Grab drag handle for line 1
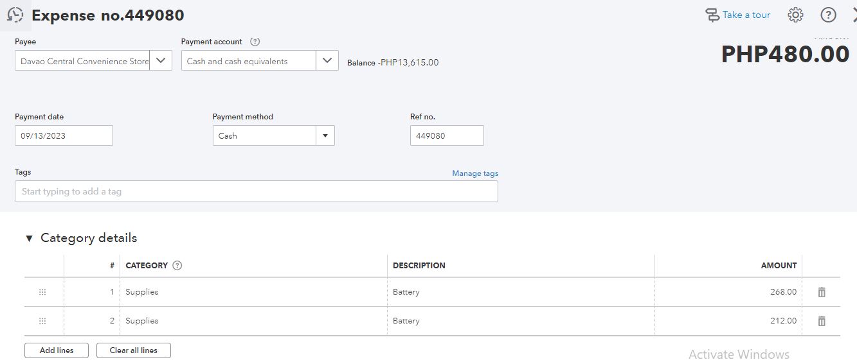 42,292
